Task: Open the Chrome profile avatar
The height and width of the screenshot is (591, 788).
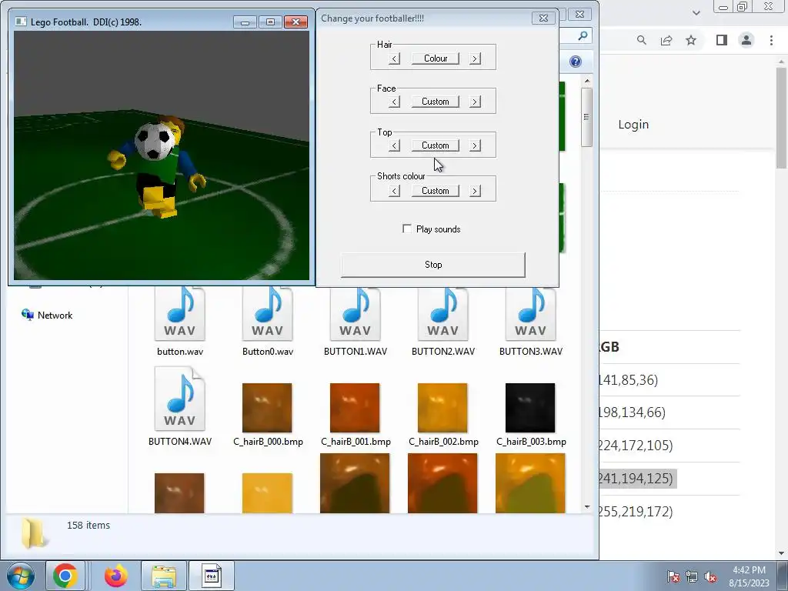Action: point(746,40)
